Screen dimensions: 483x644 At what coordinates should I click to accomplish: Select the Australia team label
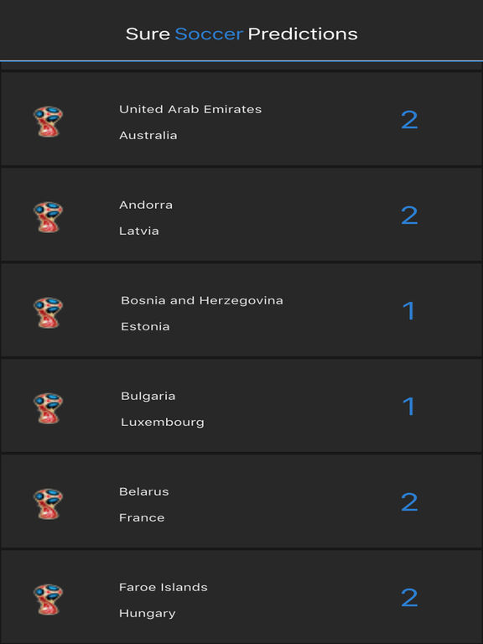[148, 135]
